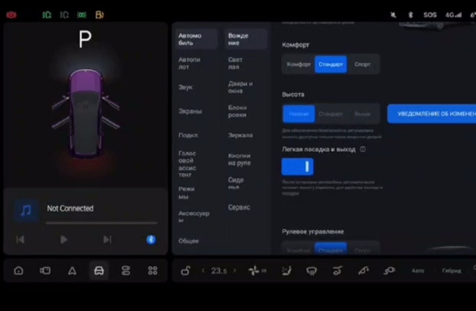
Task: Tap the music note album icon
Action: point(26,211)
